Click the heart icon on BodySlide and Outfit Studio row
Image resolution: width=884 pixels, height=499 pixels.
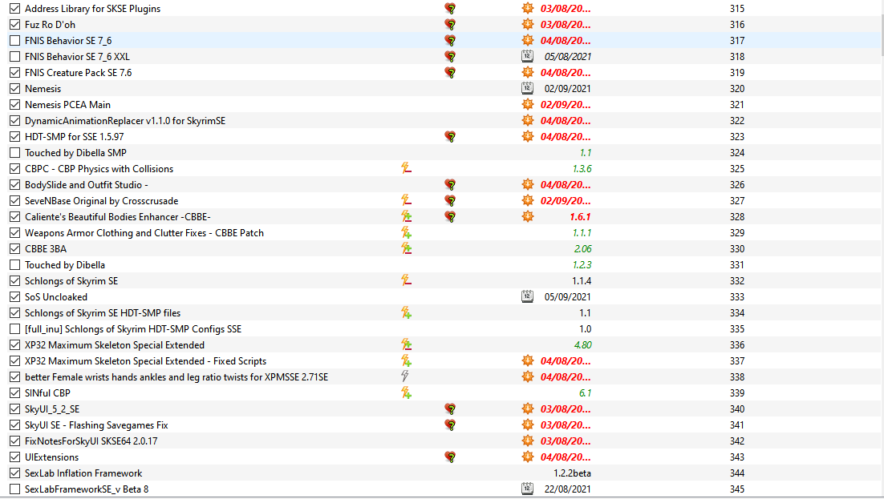pyautogui.click(x=450, y=184)
